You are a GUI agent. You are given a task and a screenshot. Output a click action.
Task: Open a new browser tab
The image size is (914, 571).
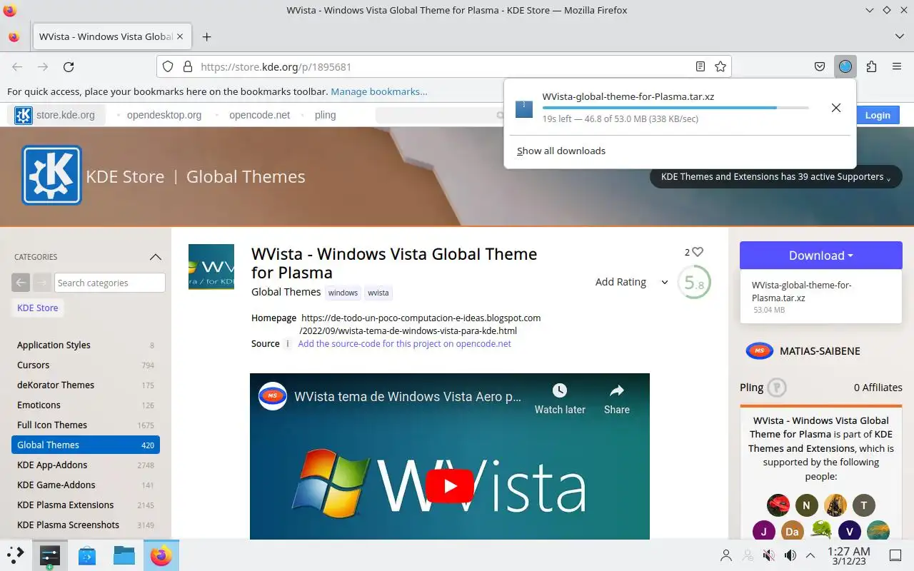click(x=206, y=36)
